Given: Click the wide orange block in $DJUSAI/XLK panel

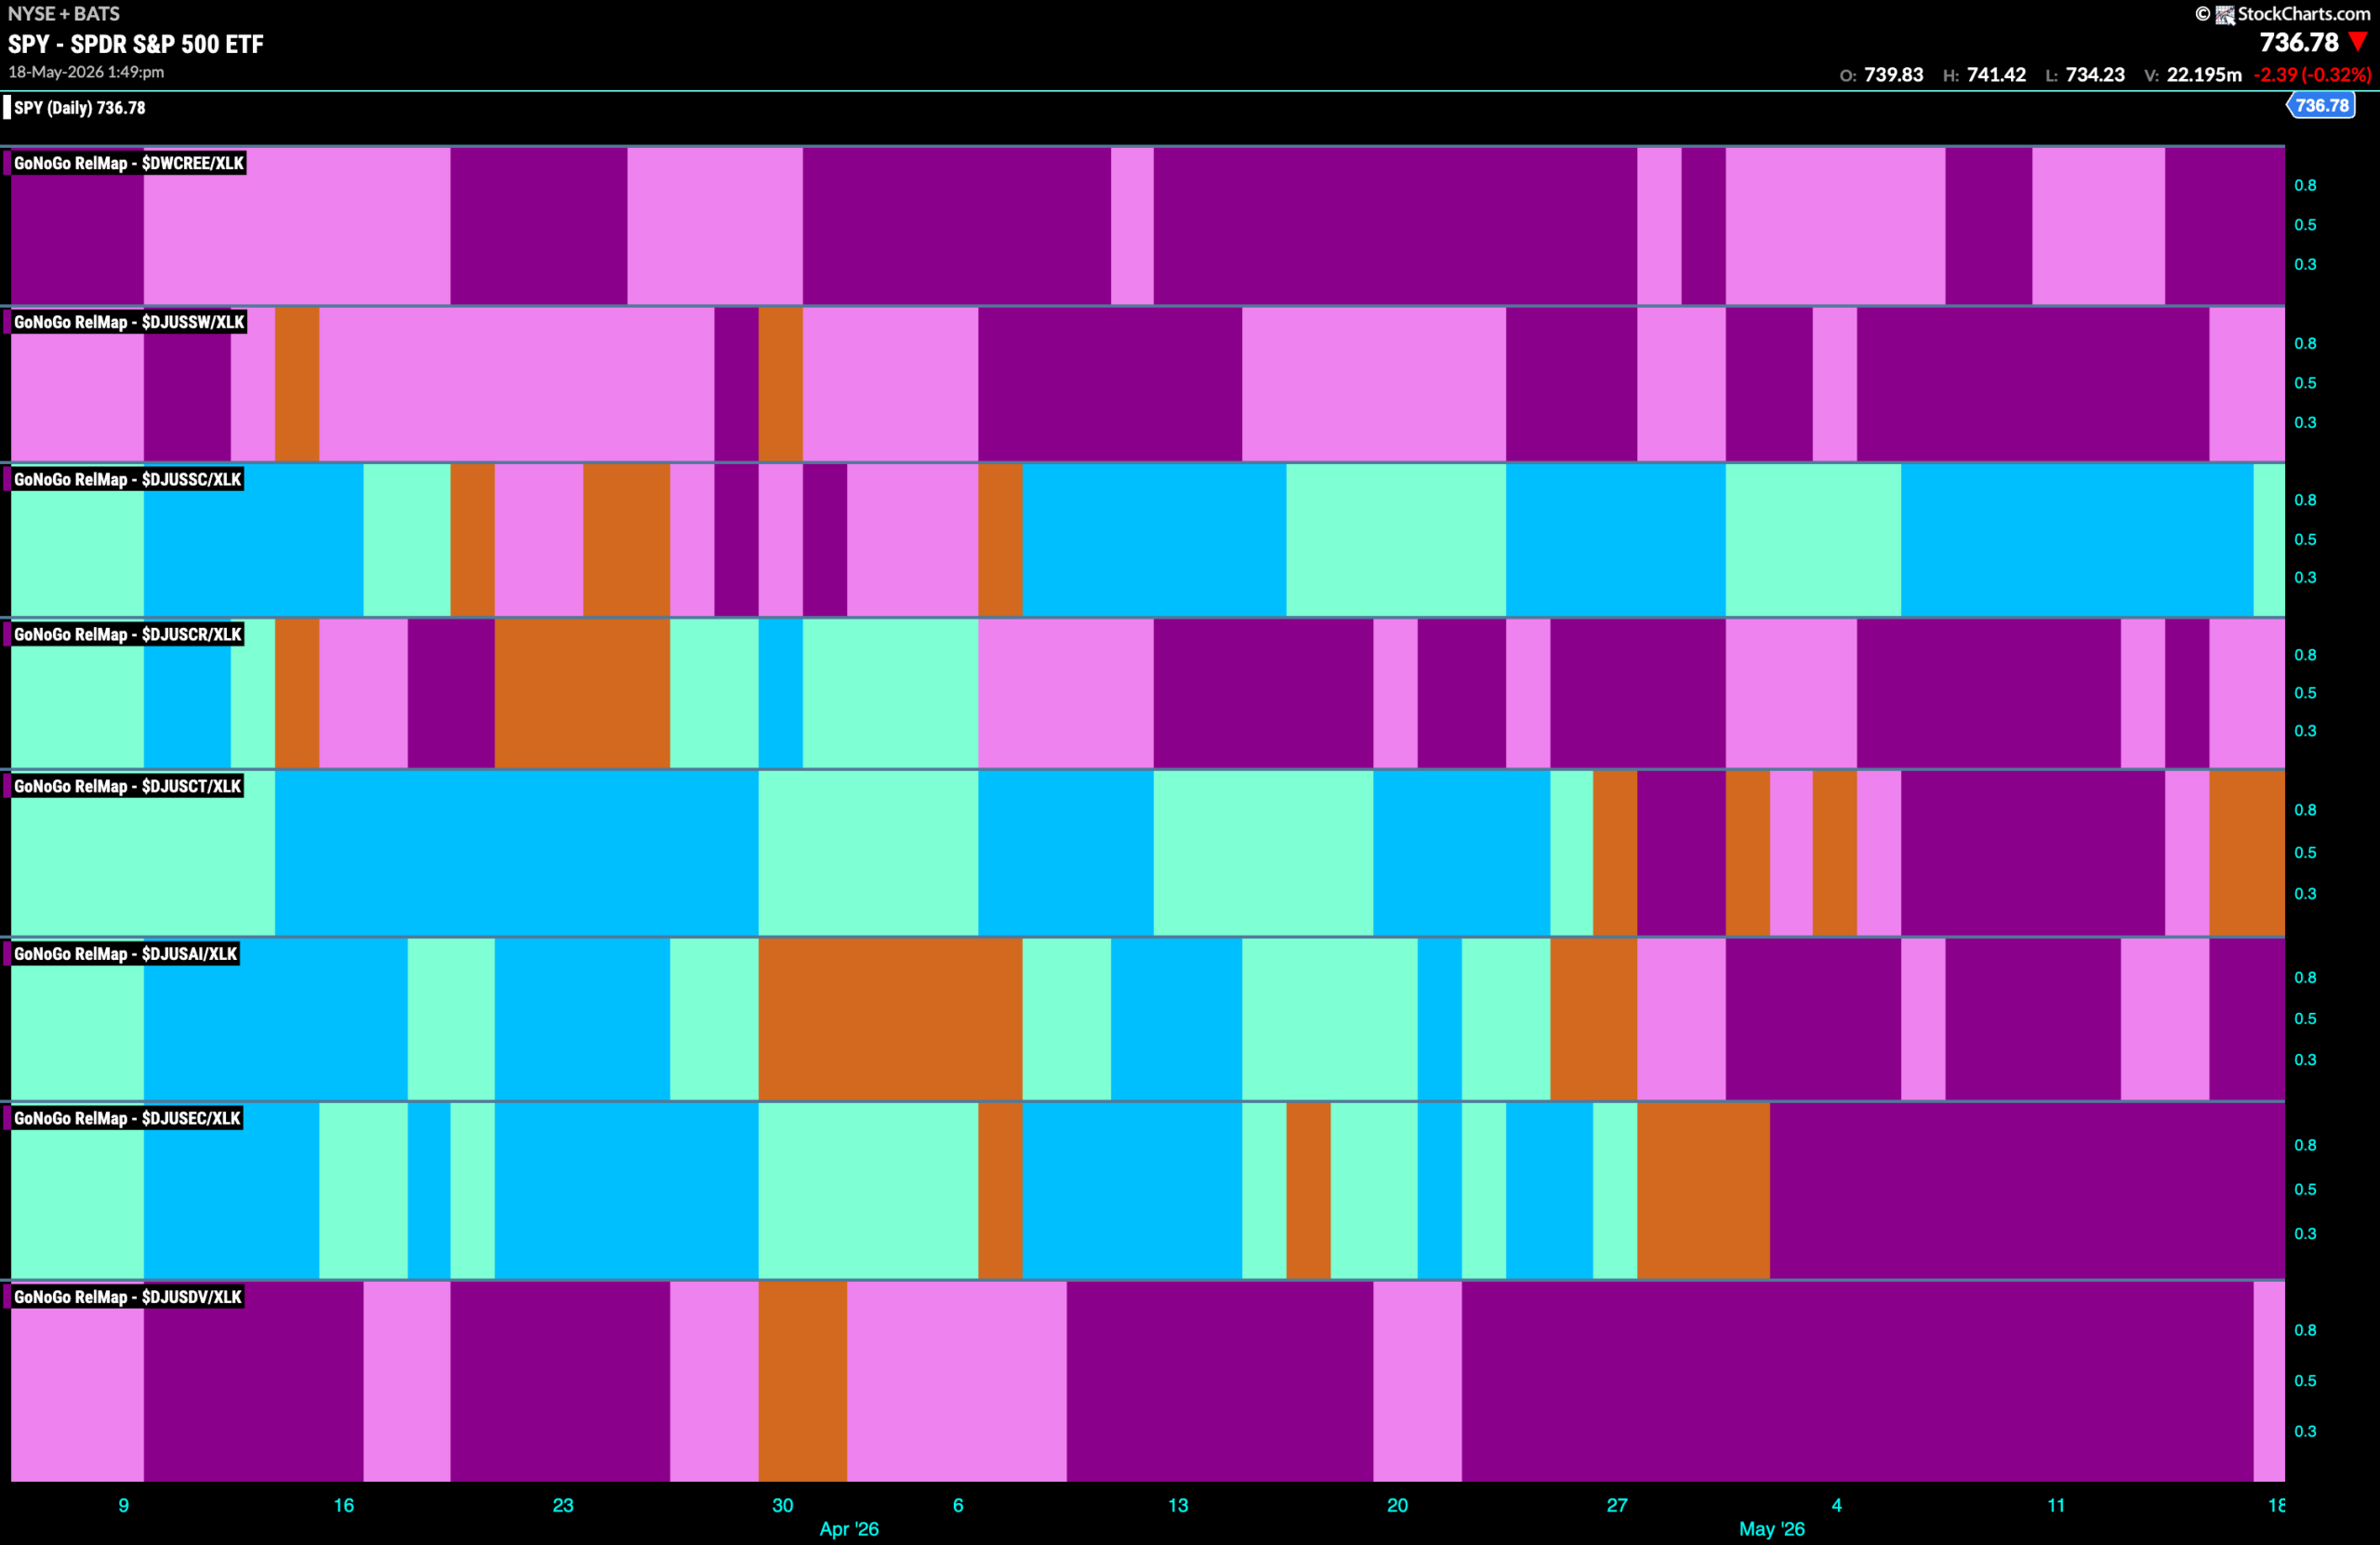Looking at the screenshot, I should 890,1019.
